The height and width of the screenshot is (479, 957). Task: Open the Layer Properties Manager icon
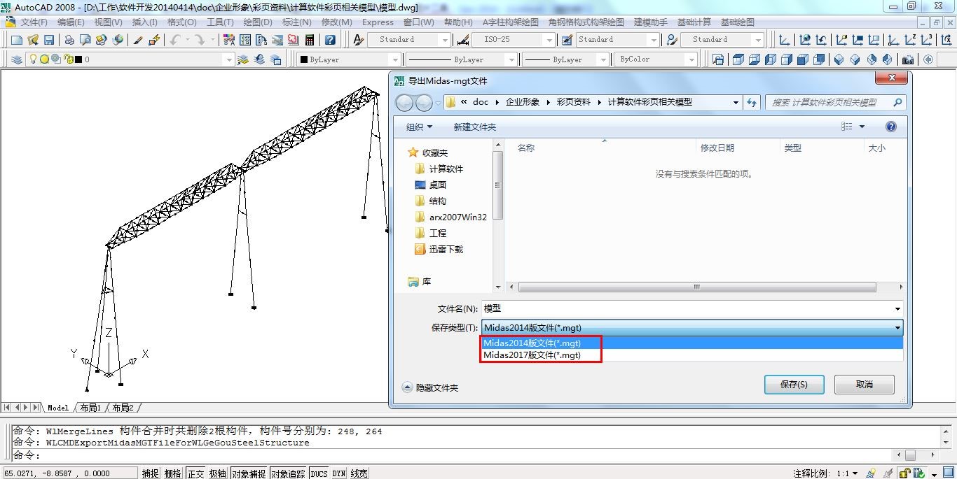(17, 59)
